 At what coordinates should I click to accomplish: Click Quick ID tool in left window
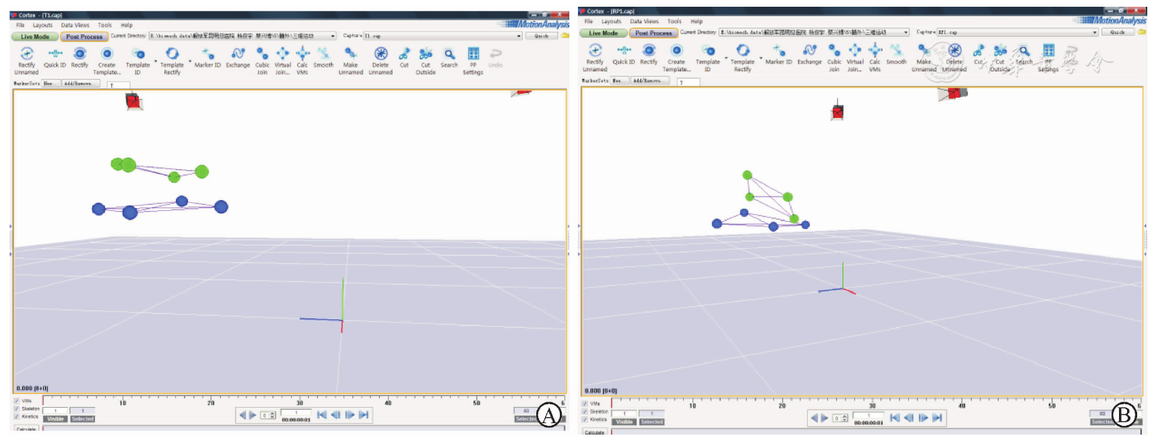pos(55,55)
